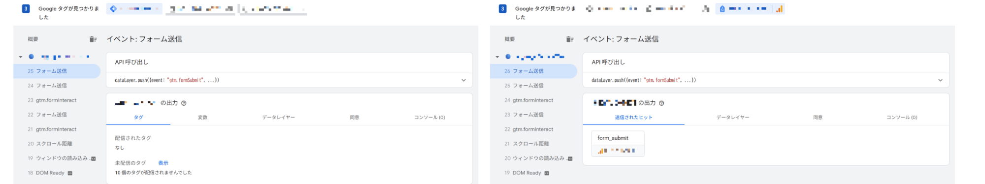Select event 22 フォーム送信
Viewport: 985px width, 184px height.
(x=57, y=115)
